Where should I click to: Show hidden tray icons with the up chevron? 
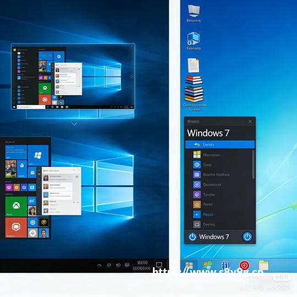coord(100,265)
